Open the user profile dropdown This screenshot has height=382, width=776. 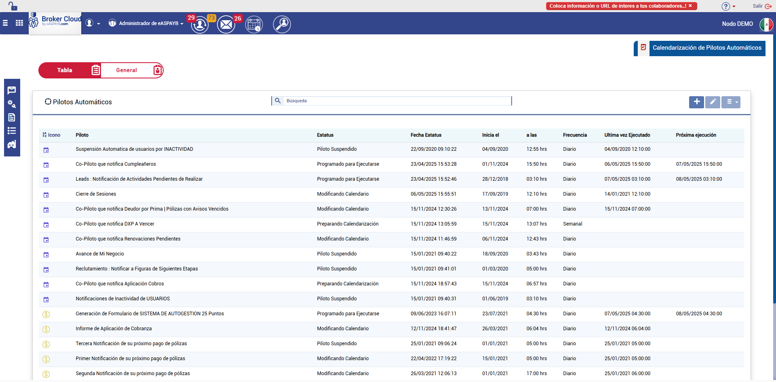[x=93, y=23]
